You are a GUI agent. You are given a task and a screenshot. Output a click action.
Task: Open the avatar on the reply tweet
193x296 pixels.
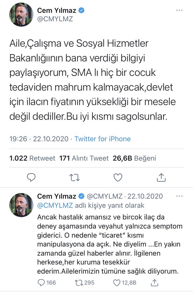pyautogui.click(x=21, y=205)
